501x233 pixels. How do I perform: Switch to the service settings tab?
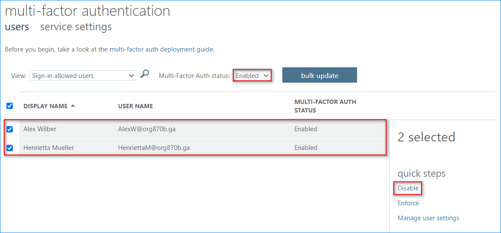pos(76,27)
